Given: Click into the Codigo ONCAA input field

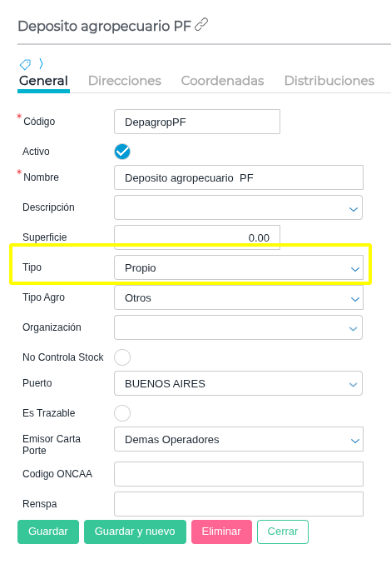Looking at the screenshot, I should pos(239,474).
